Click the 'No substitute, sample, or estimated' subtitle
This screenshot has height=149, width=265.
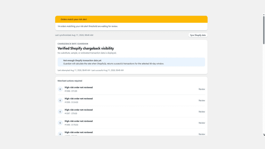tap(87, 53)
